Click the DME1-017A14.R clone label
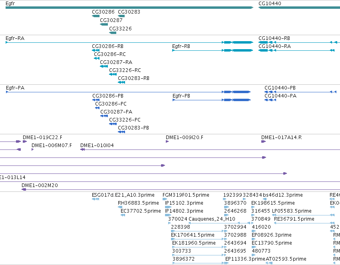This screenshot has height=265, width=340. click(x=281, y=138)
